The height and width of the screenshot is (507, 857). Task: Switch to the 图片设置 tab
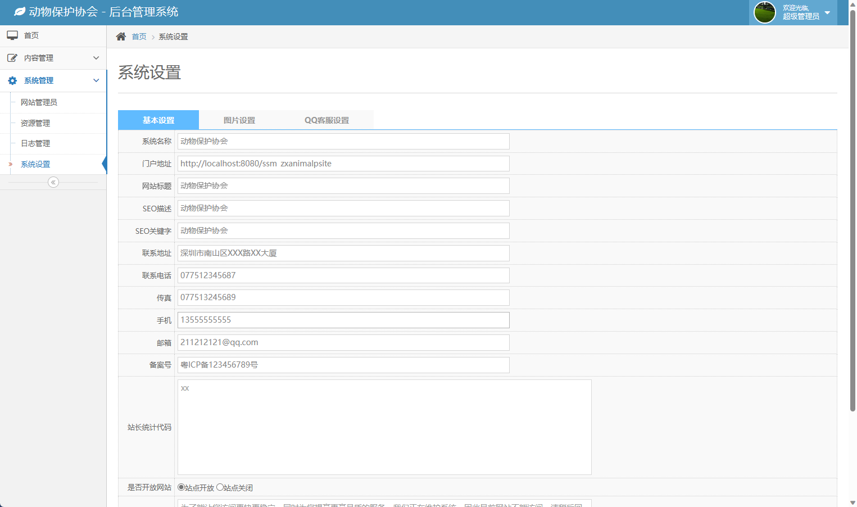(239, 120)
